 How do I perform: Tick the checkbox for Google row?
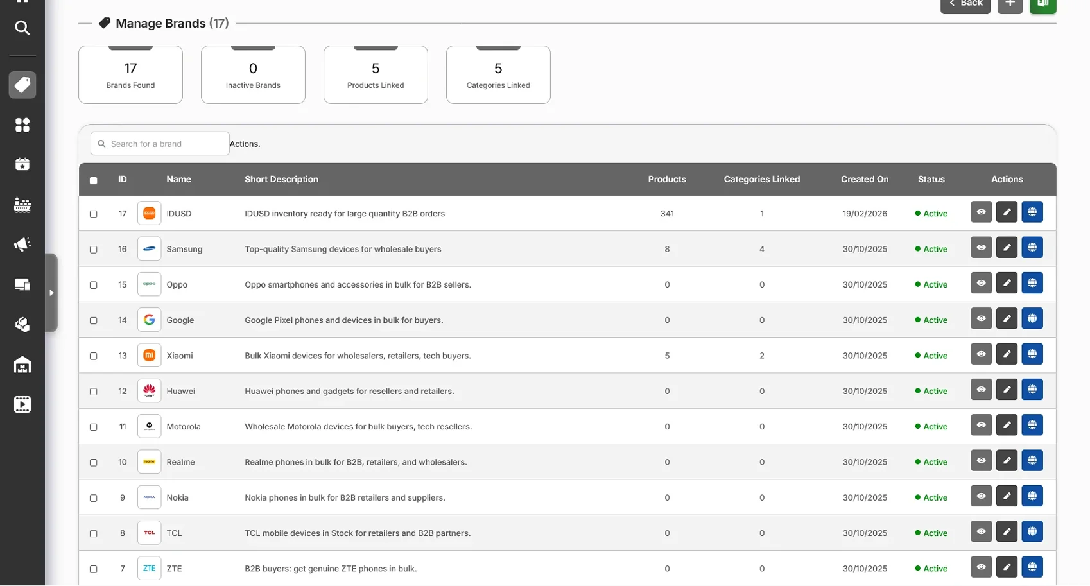click(94, 320)
